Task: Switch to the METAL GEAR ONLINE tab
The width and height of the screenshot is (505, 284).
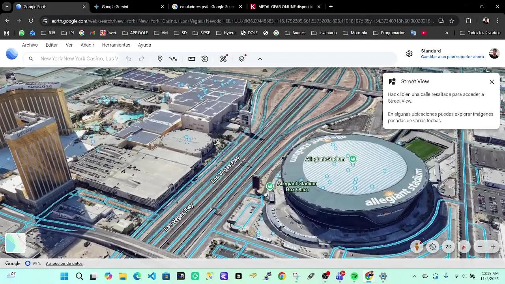Action: [286, 7]
